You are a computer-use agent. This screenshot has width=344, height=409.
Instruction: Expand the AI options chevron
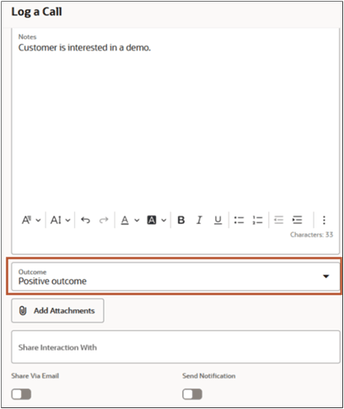coord(67,221)
